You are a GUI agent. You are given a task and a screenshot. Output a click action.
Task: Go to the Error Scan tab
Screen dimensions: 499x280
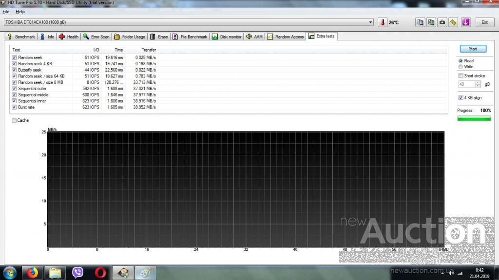point(96,37)
